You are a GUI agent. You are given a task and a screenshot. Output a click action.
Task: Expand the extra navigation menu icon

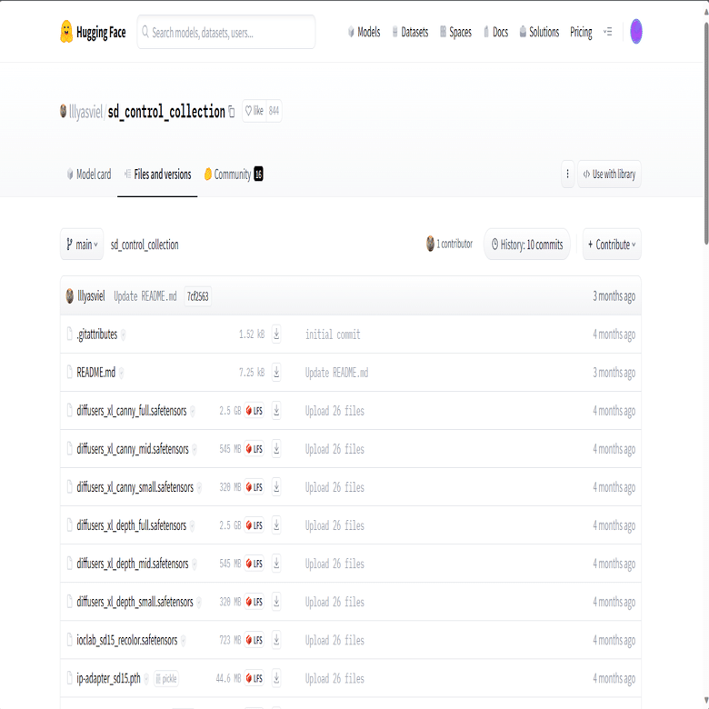(608, 32)
